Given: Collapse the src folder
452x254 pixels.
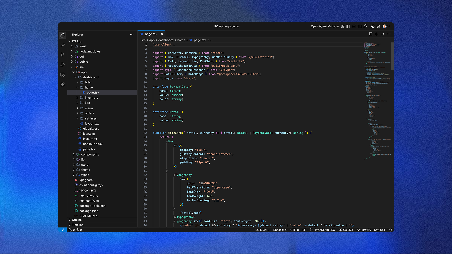Looking at the screenshot, I should (x=102, y=67).
